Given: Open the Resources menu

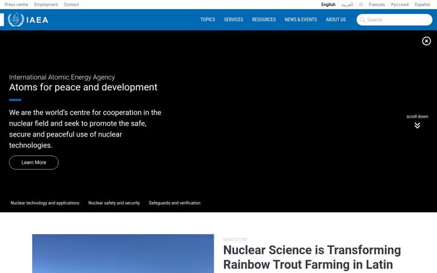Looking at the screenshot, I should [263, 19].
